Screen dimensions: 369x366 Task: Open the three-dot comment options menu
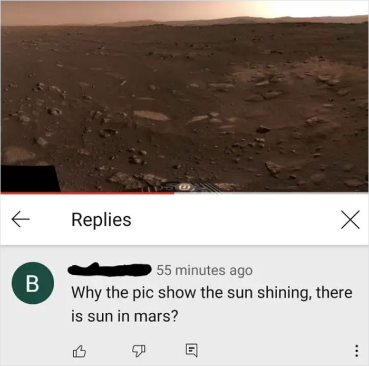click(x=356, y=351)
